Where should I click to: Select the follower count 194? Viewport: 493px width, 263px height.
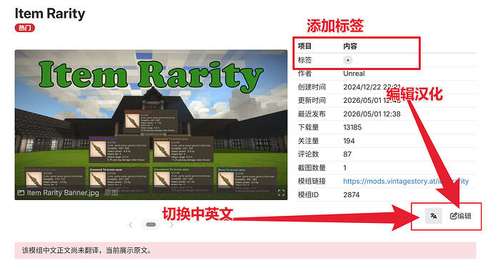click(349, 141)
